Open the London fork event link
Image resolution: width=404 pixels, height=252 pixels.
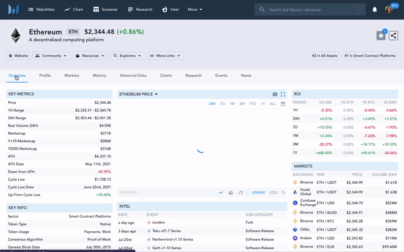(158, 222)
